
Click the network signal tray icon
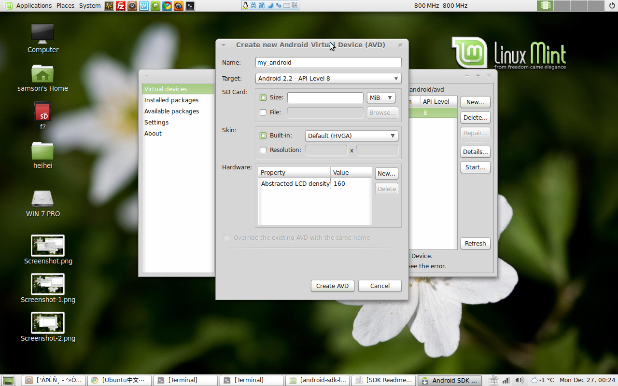[x=506, y=380]
